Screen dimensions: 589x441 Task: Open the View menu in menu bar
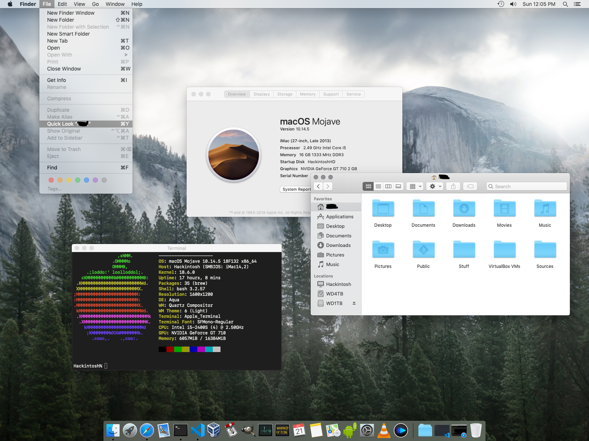pyautogui.click(x=79, y=4)
